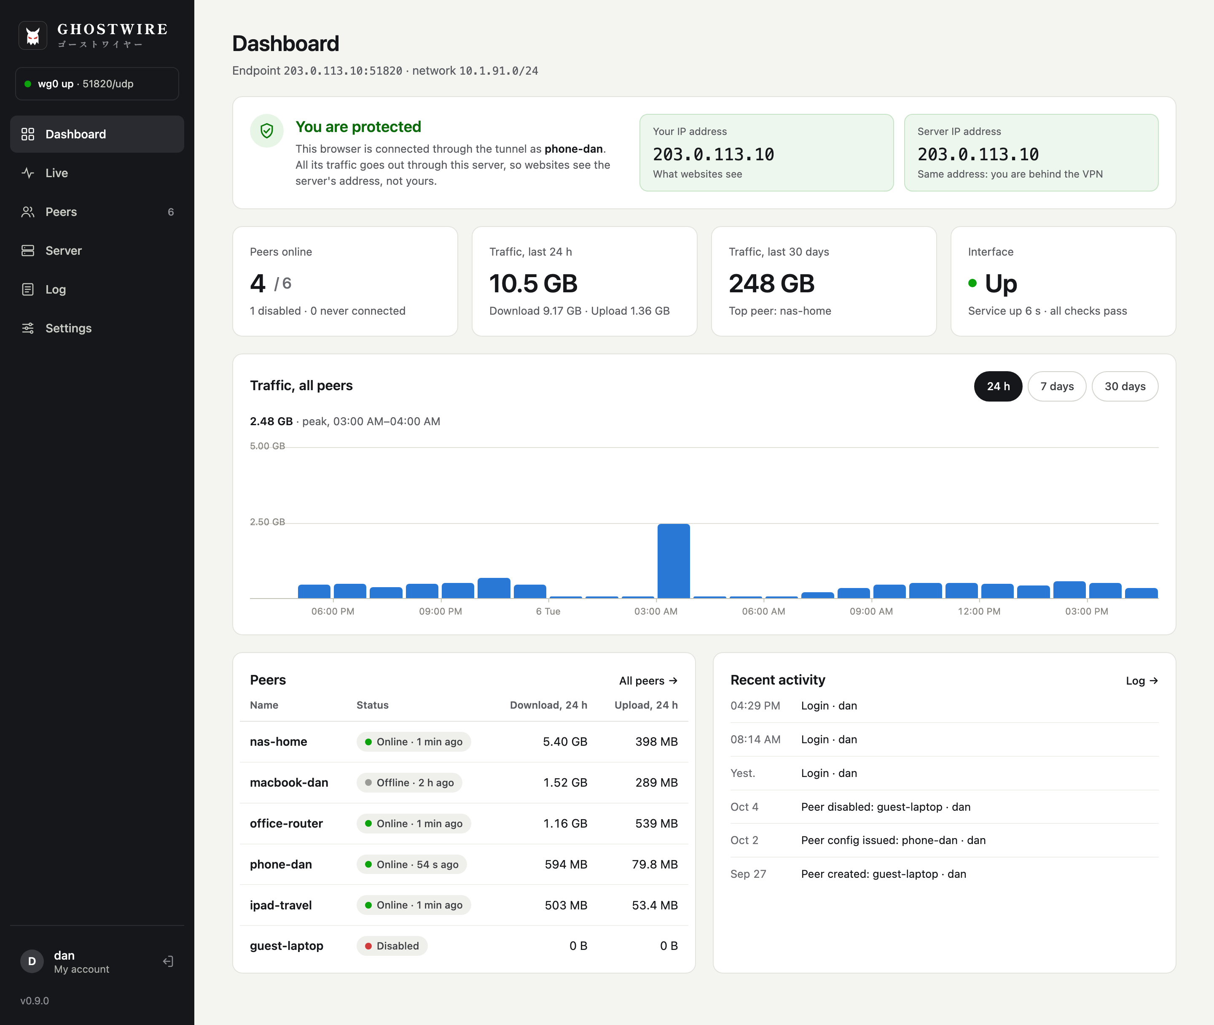This screenshot has height=1025, width=1214.
Task: Click the v0.9.0 version label
Action: tap(35, 1001)
